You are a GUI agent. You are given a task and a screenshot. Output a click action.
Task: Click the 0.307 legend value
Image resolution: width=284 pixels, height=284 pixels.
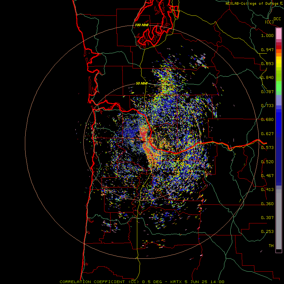tap(267, 218)
